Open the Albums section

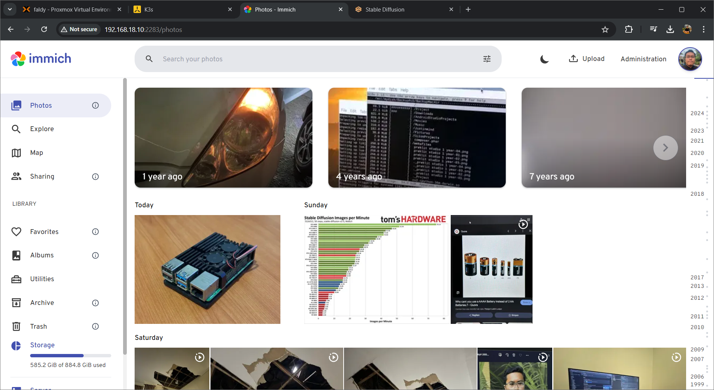(x=42, y=255)
